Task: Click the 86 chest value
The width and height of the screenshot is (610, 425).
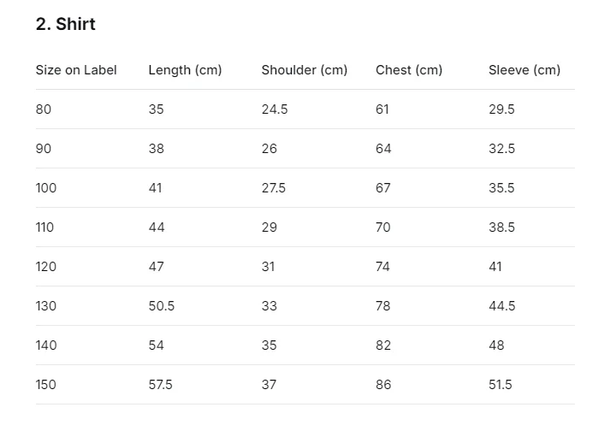Action: coord(383,384)
